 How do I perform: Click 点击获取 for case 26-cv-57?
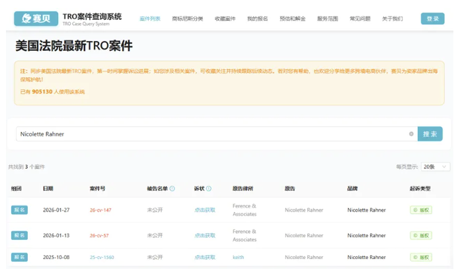pos(204,235)
